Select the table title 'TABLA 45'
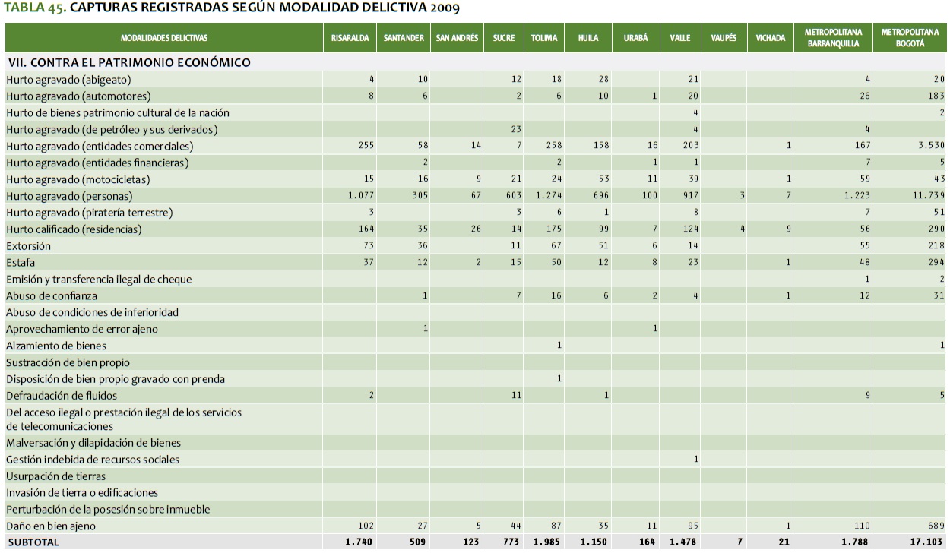 [35, 9]
